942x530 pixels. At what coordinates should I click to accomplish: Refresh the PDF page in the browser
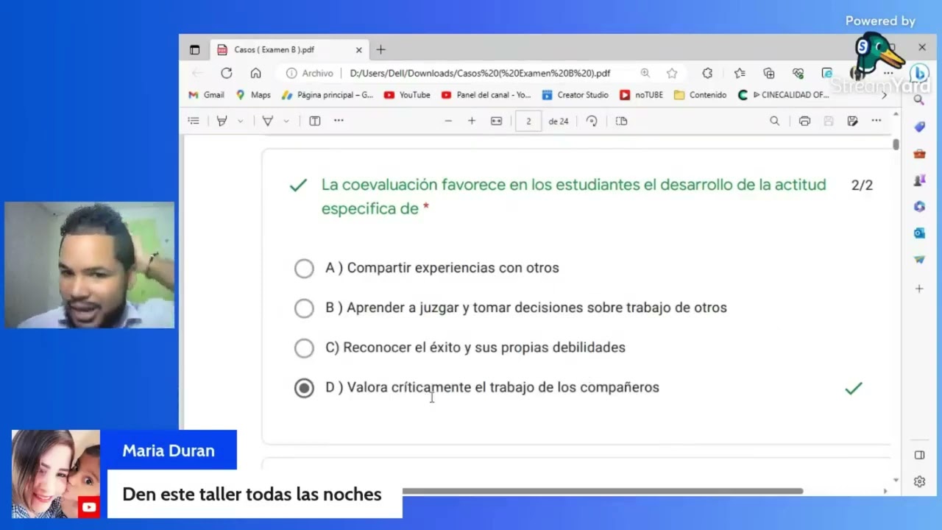(x=227, y=73)
